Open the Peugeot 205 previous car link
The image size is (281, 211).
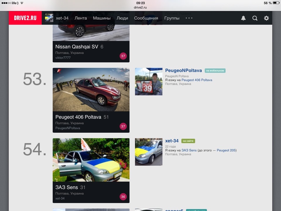[226, 150]
